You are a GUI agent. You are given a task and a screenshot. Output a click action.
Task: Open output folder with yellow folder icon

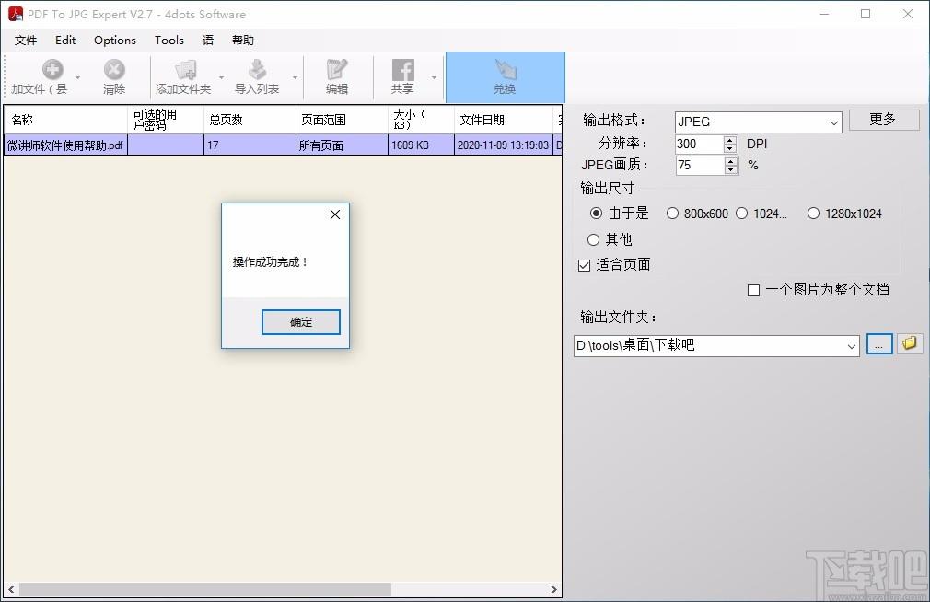coord(909,343)
